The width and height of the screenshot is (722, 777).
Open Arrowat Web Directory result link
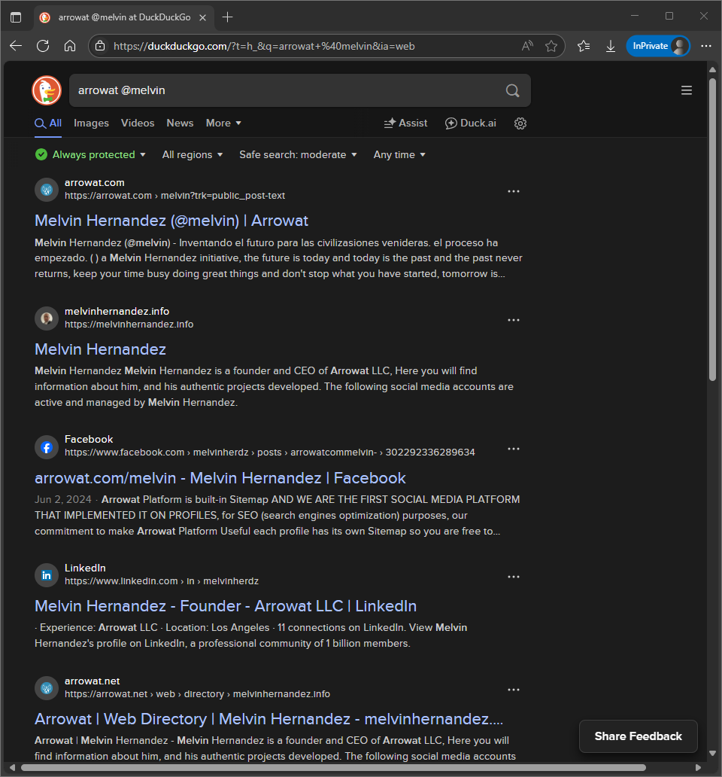click(x=268, y=719)
